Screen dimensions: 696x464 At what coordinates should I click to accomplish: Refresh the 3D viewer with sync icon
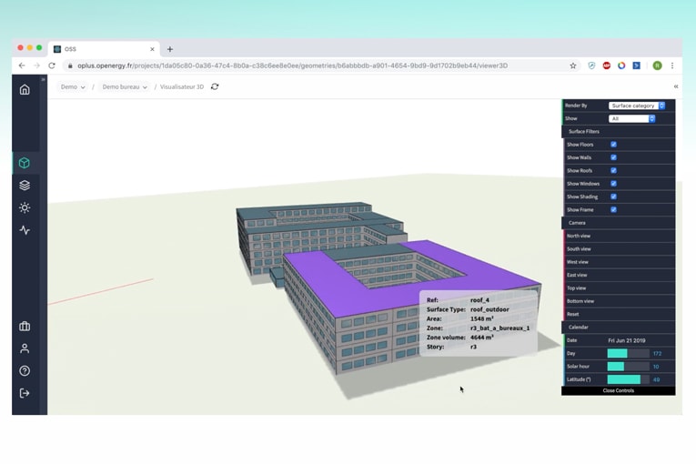(x=215, y=87)
